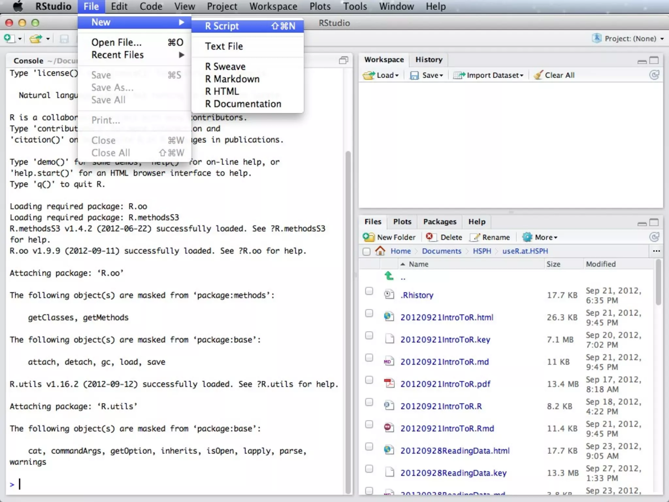
Task: Select Open File... in File menu
Action: click(135, 42)
